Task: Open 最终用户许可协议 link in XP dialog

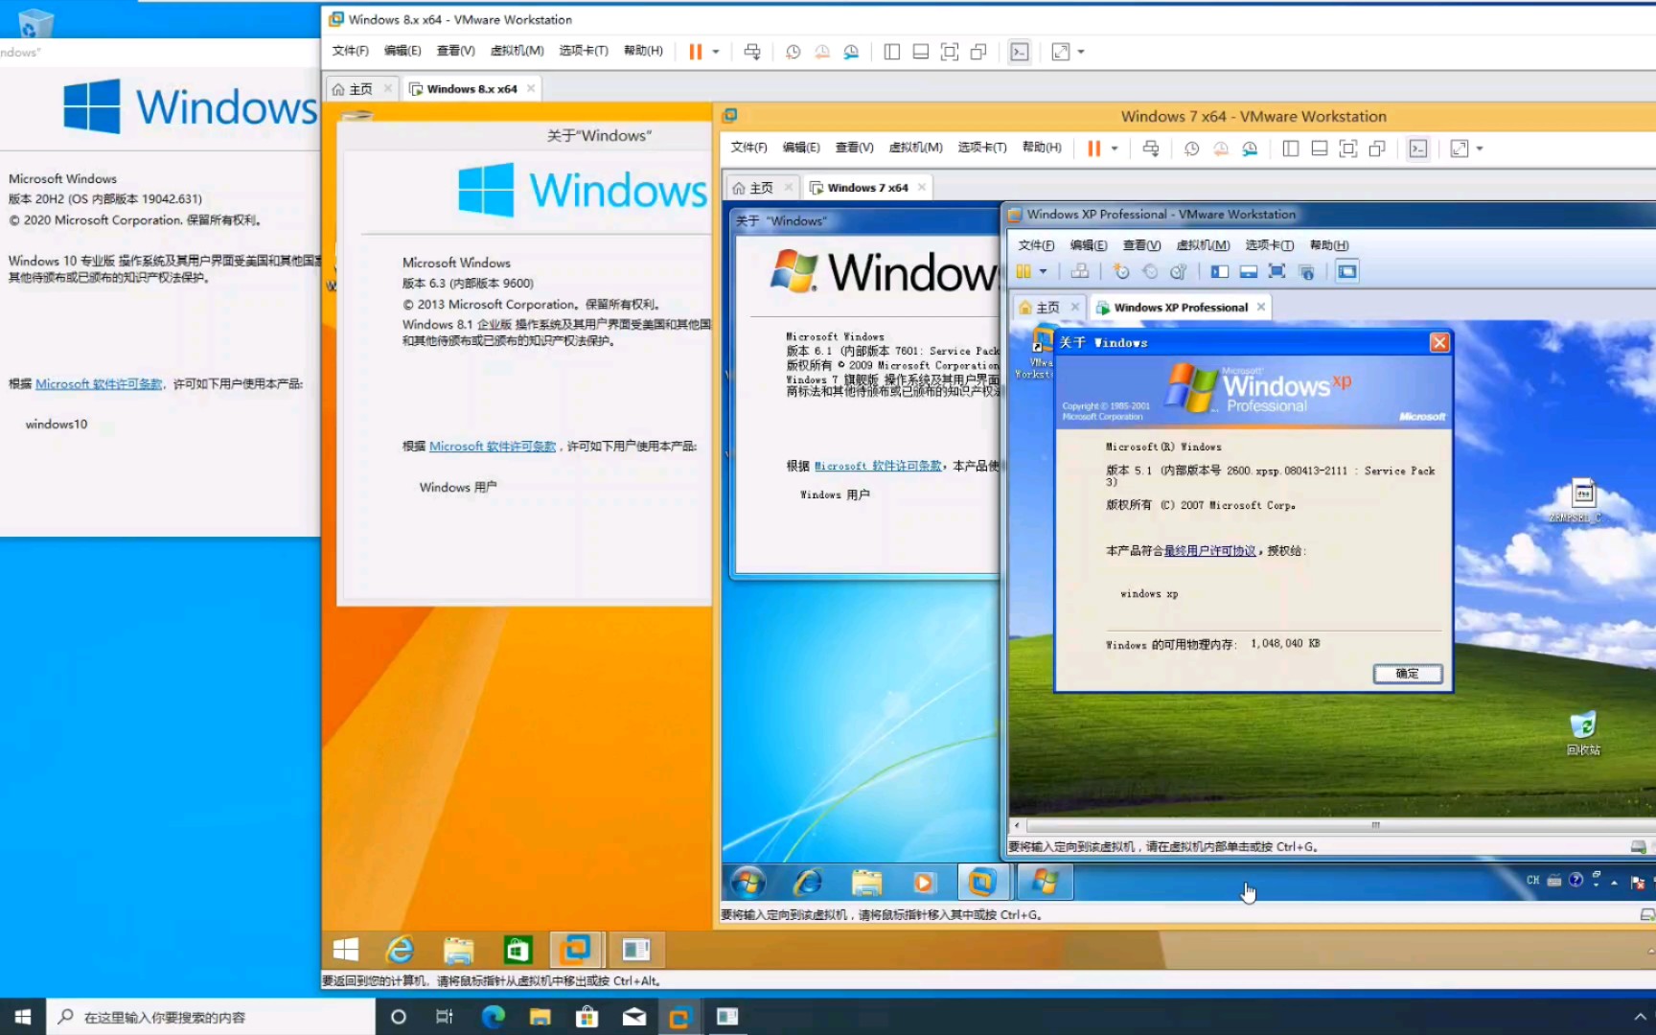Action: pos(1209,551)
